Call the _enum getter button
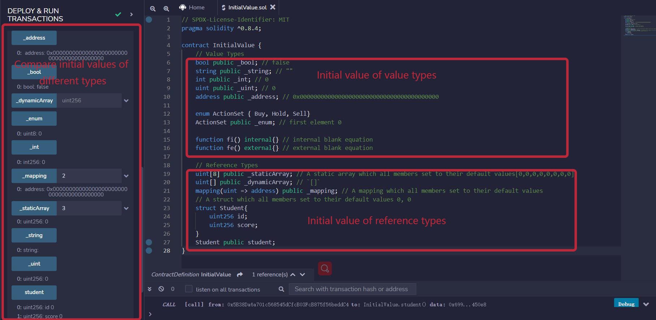 coord(34,119)
